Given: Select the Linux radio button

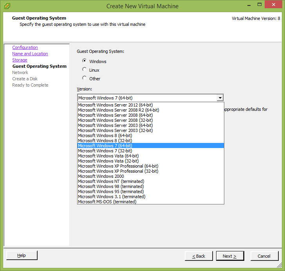Looking at the screenshot, I should click(x=84, y=69).
